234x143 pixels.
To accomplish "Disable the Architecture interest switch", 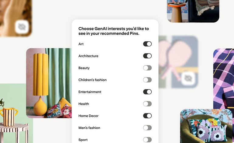I will point(147,56).
